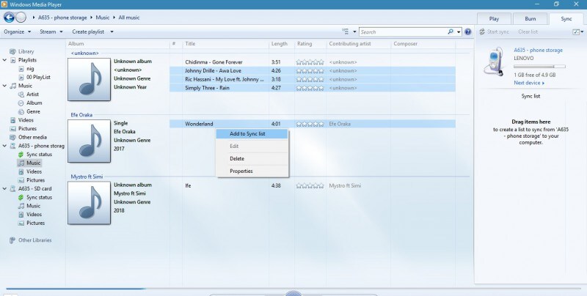587x296 pixels.
Task: Collapse the Music tree node under Library
Action: point(4,86)
